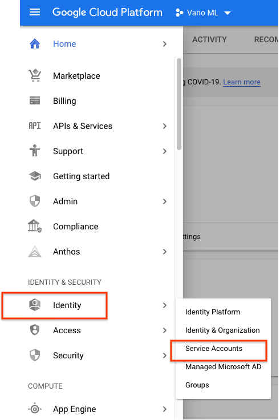Click the sidebar vertical scrollbar
This screenshot has width=280, height=420.
tap(179, 104)
